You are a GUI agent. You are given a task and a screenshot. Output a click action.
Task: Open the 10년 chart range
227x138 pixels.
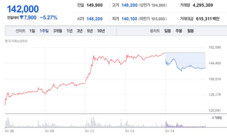[101, 31]
